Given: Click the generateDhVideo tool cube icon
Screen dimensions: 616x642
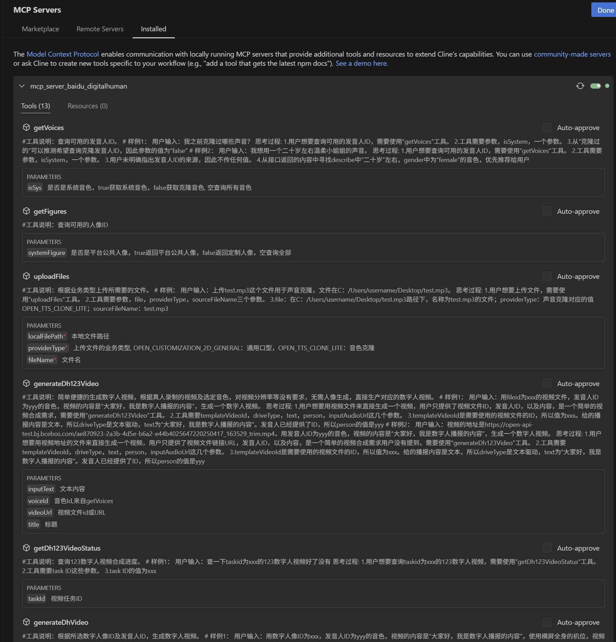Looking at the screenshot, I should (26, 622).
